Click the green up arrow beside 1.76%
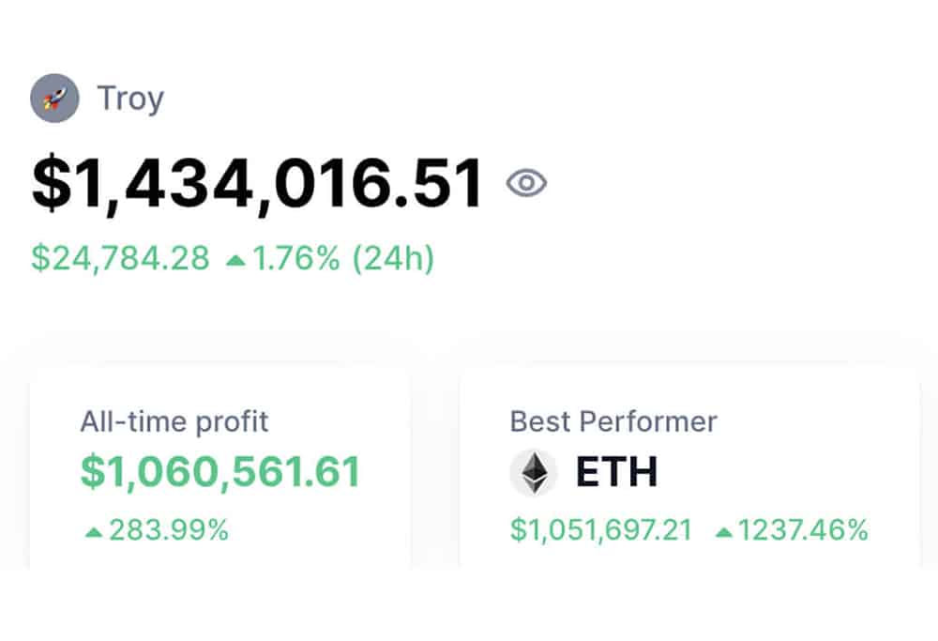 [x=235, y=260]
